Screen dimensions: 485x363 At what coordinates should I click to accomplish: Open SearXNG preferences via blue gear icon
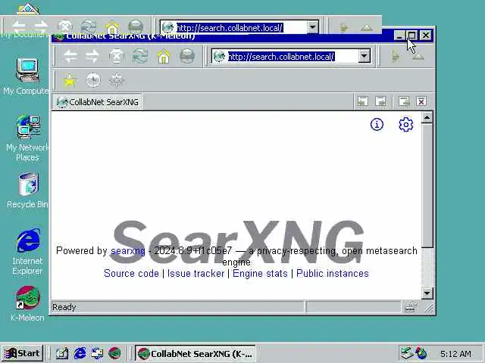click(x=406, y=125)
